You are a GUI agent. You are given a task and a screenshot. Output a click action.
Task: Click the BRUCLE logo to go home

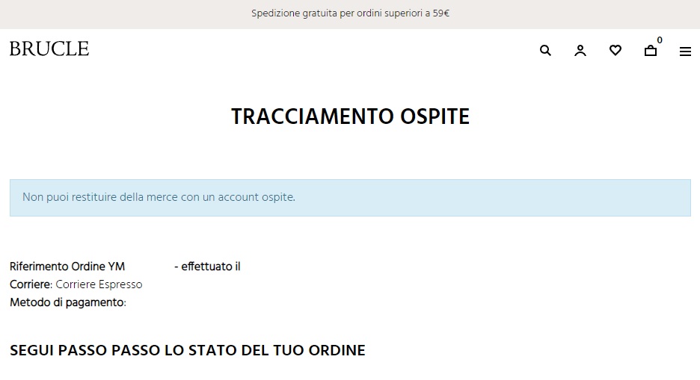49,49
